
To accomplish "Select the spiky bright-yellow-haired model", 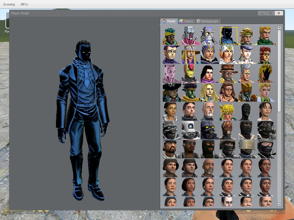I will [x=229, y=111].
